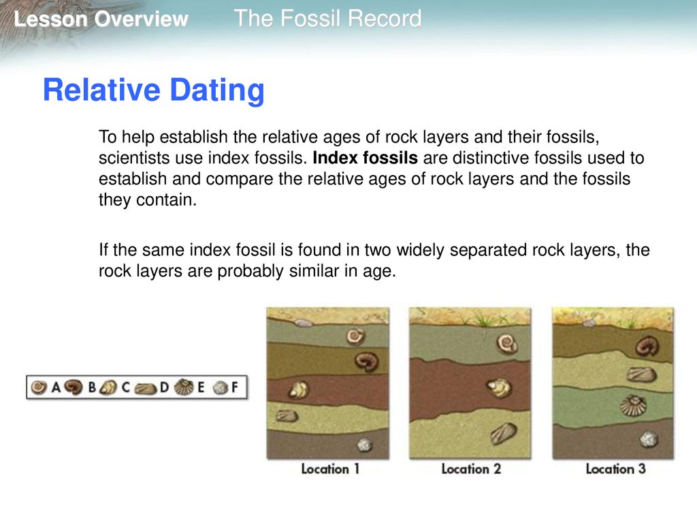The image size is (697, 523).
Task: Click fossil E scallop icon in legend
Action: [x=183, y=387]
